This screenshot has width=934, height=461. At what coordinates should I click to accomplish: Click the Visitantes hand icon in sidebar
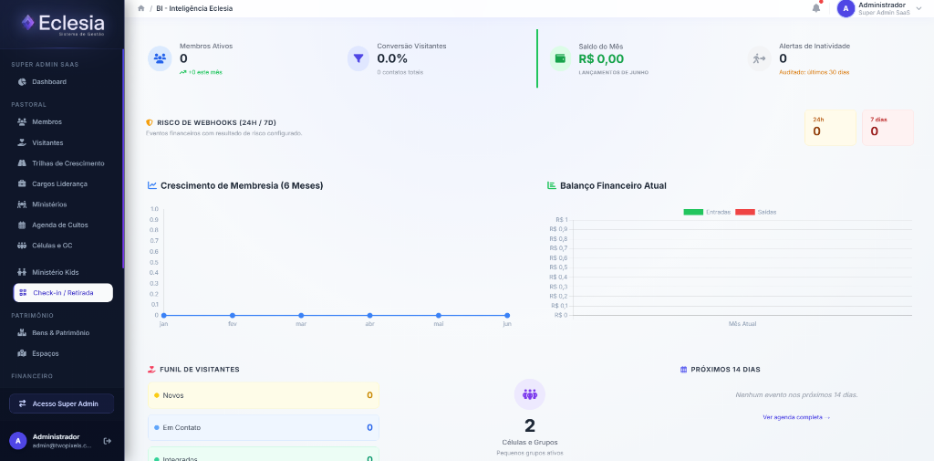click(x=22, y=142)
